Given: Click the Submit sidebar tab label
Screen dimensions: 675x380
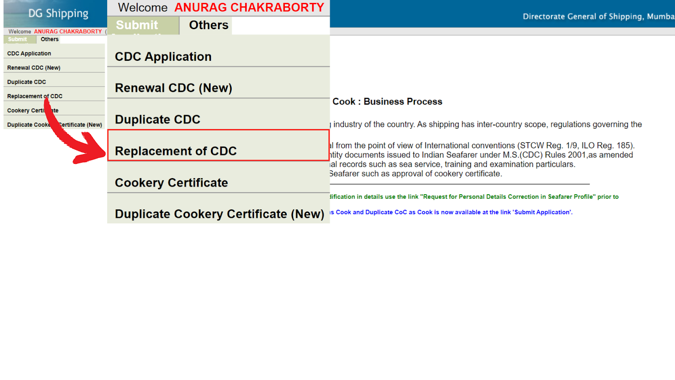Looking at the screenshot, I should [19, 39].
